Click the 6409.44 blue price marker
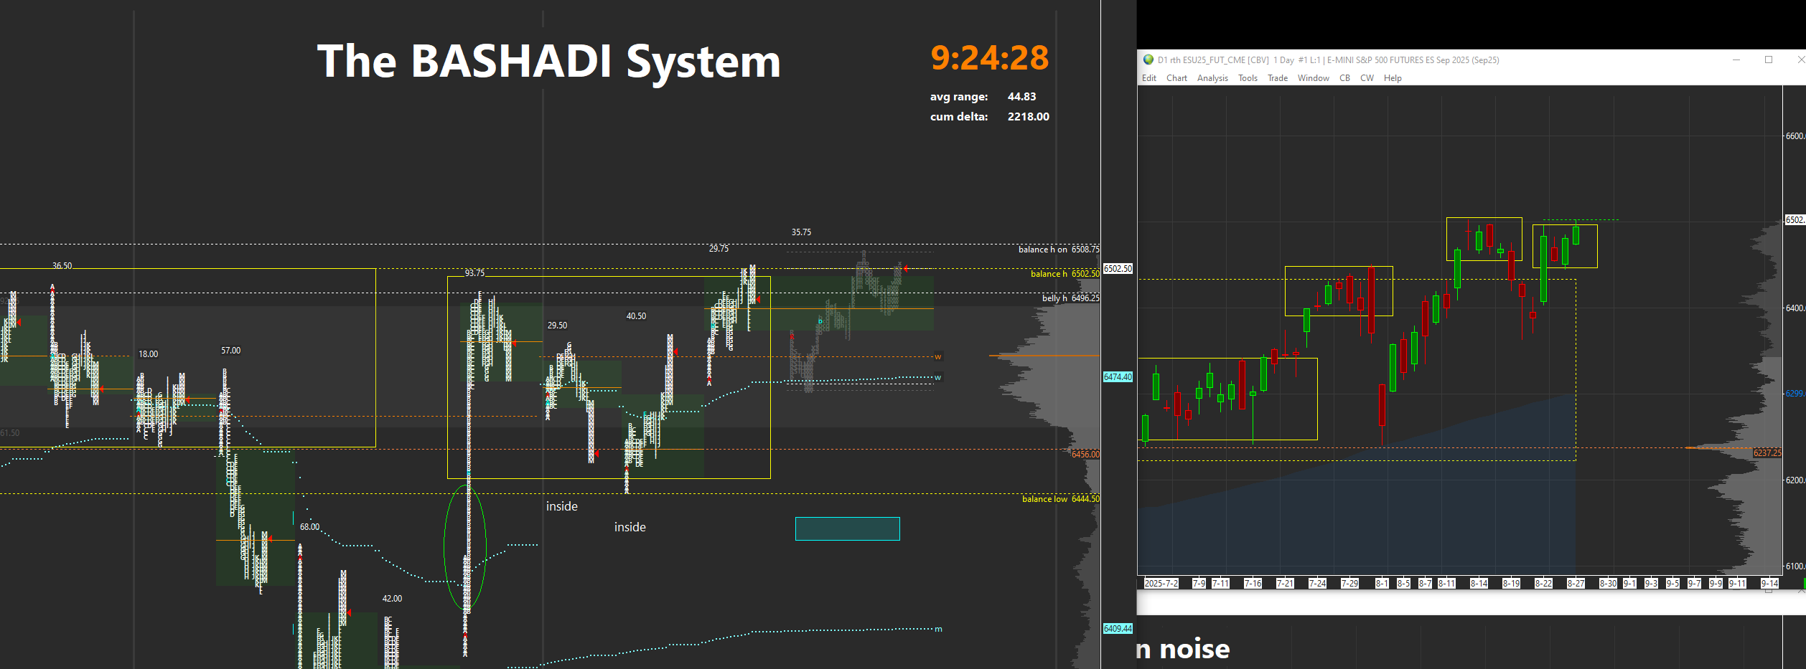 1118,629
